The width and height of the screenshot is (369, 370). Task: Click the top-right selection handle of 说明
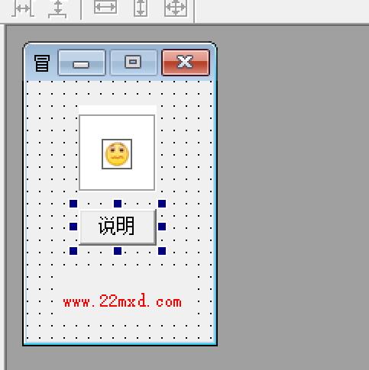[x=162, y=204]
